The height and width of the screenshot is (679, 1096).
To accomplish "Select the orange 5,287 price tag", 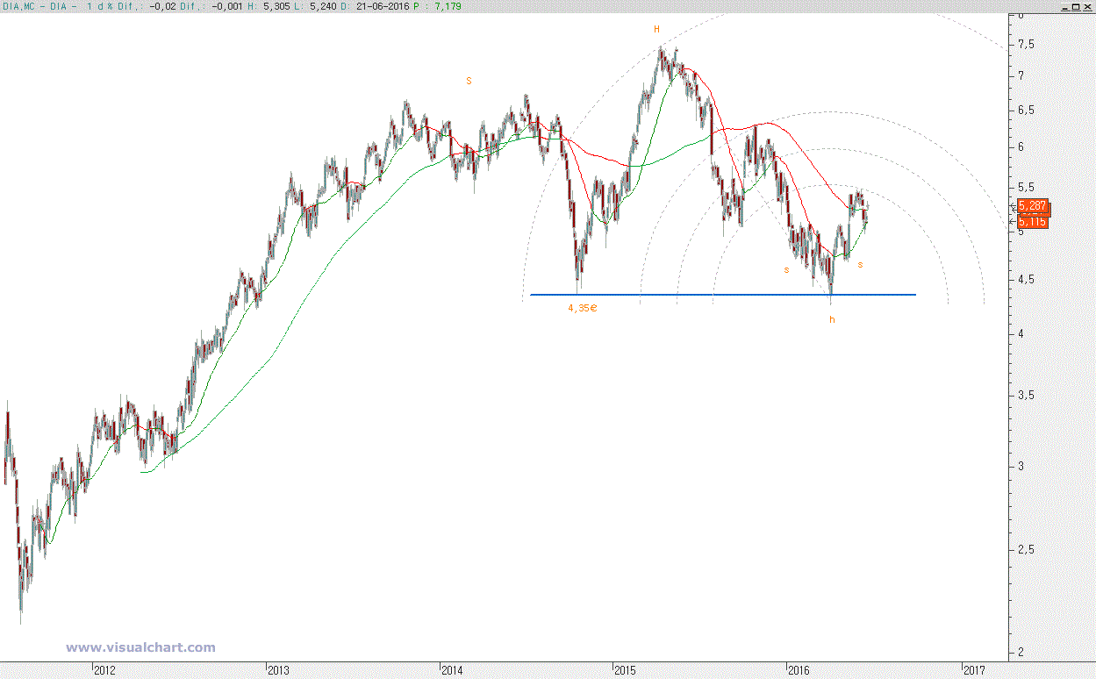I will point(1033,206).
